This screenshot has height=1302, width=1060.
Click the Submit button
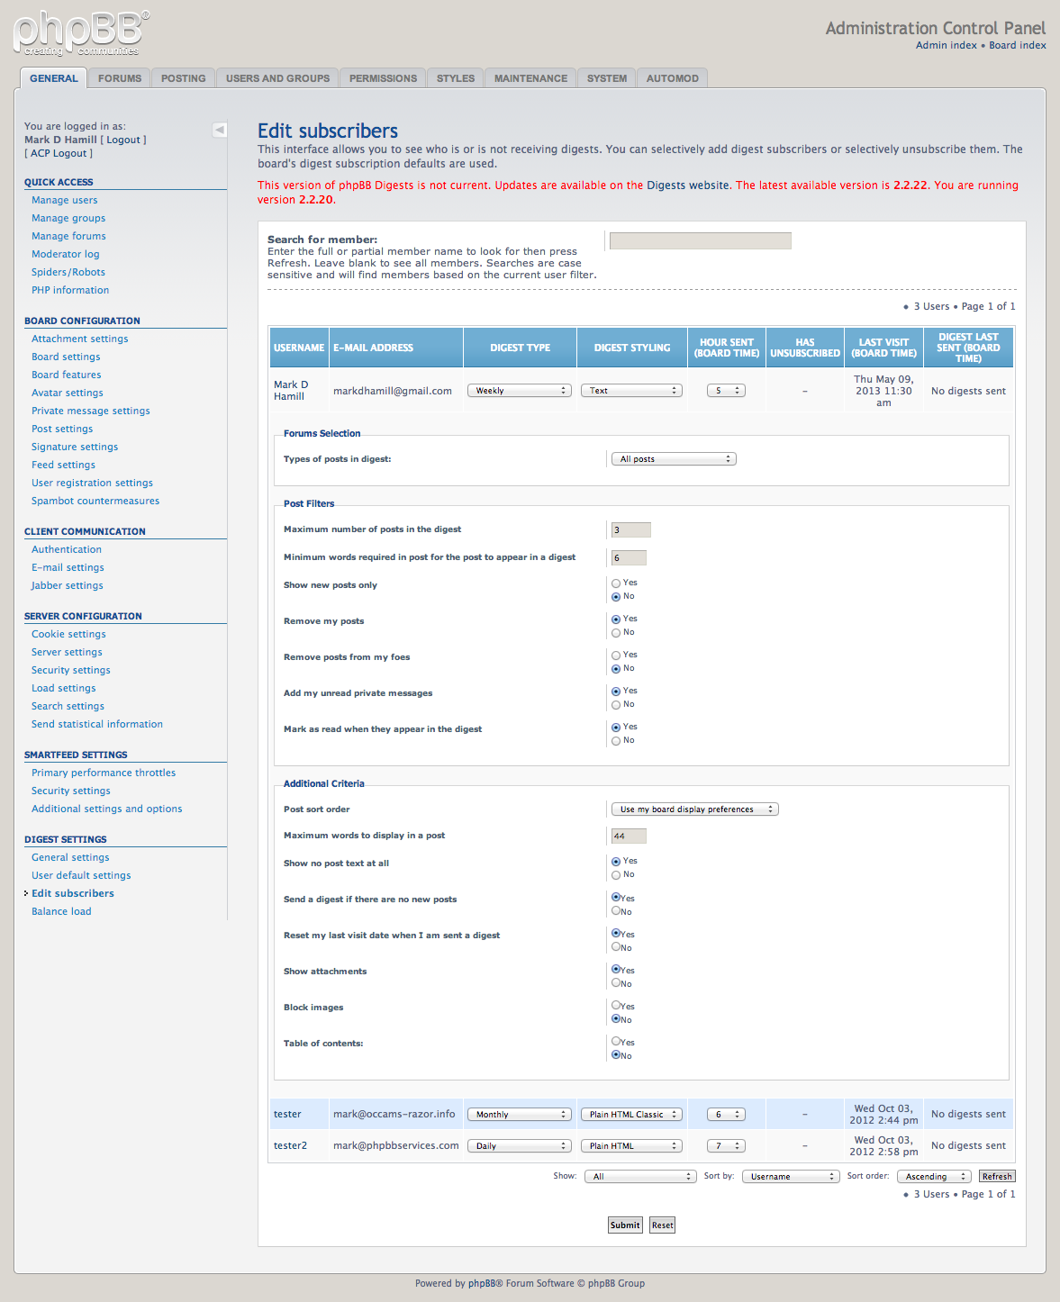[625, 1225]
